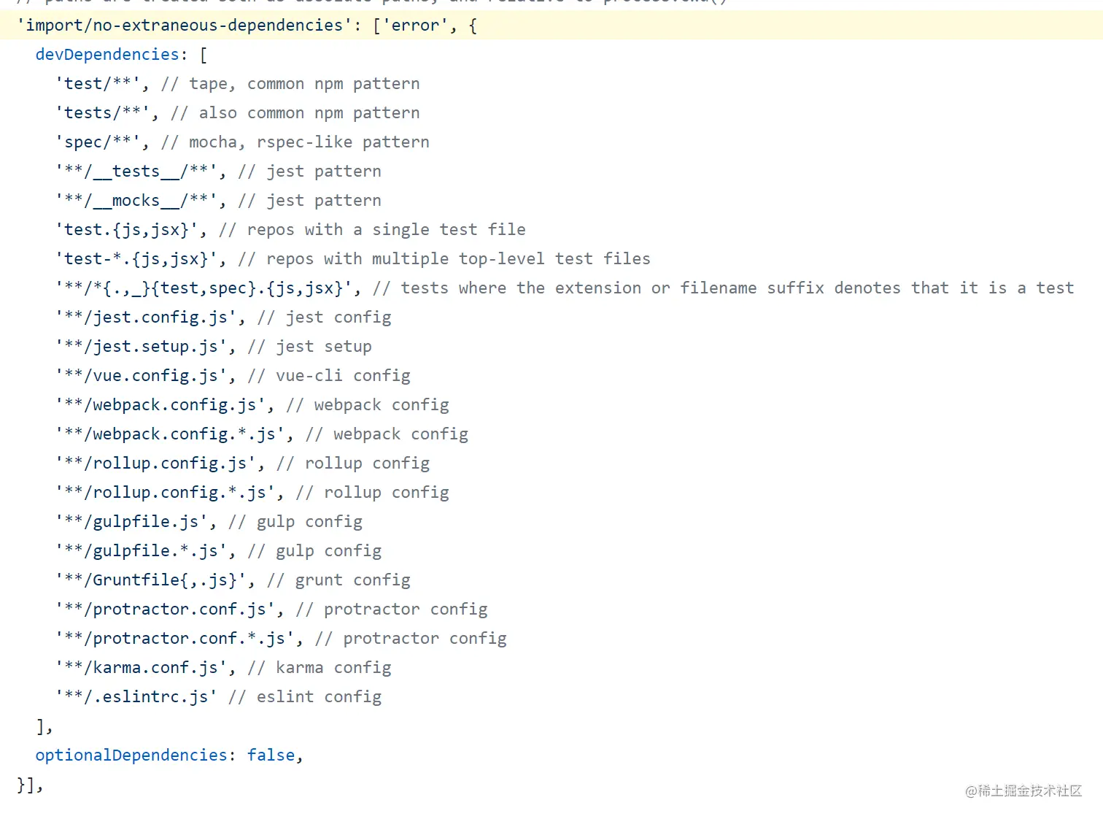Click the '**/Gruntfile{,.js}' pattern
Screen dimensions: 1103x819
150,580
